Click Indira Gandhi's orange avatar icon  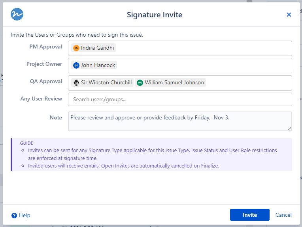(x=76, y=48)
